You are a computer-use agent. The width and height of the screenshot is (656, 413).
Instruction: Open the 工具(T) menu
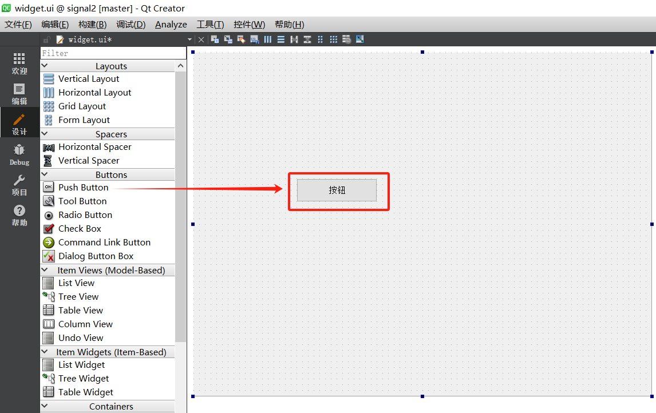210,25
